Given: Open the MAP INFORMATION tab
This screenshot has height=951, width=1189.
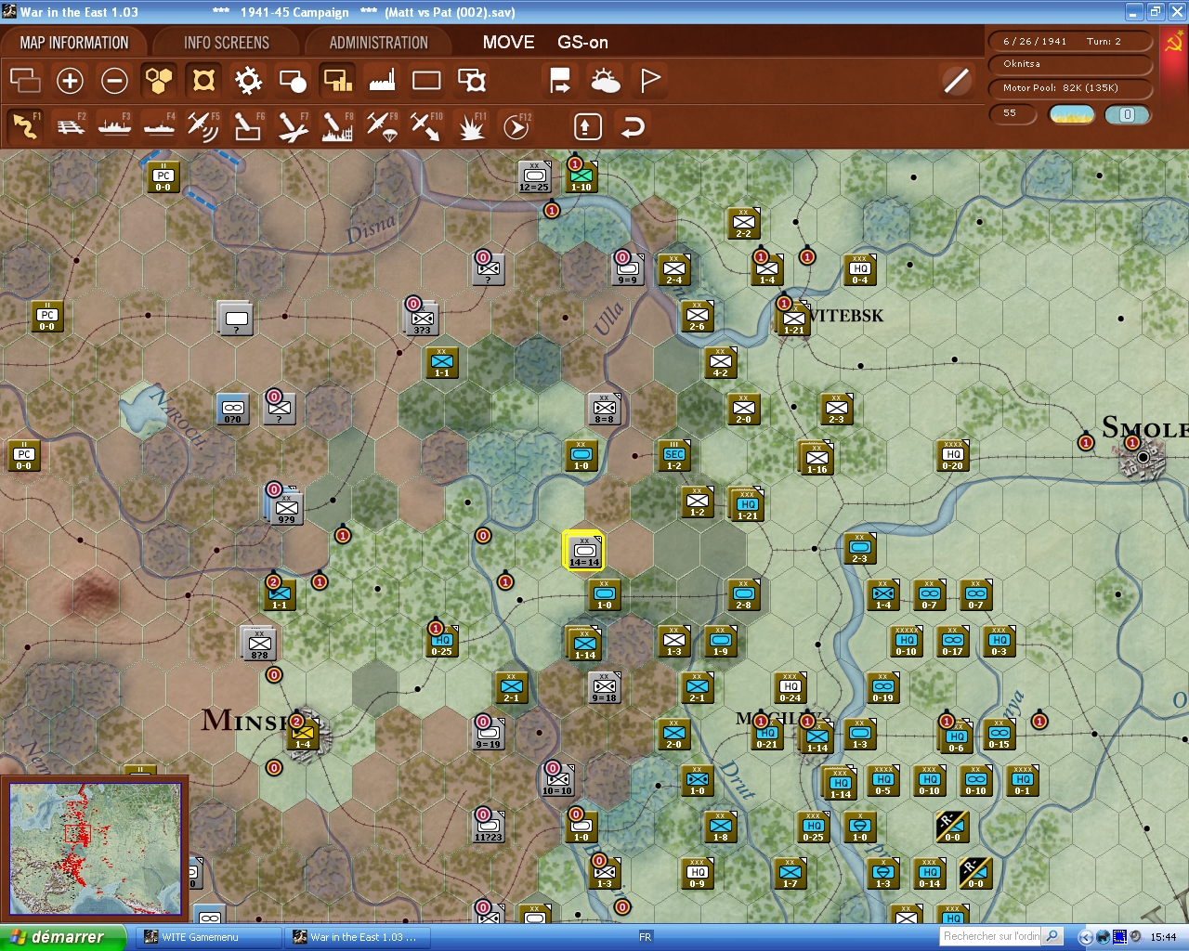Looking at the screenshot, I should tap(74, 43).
